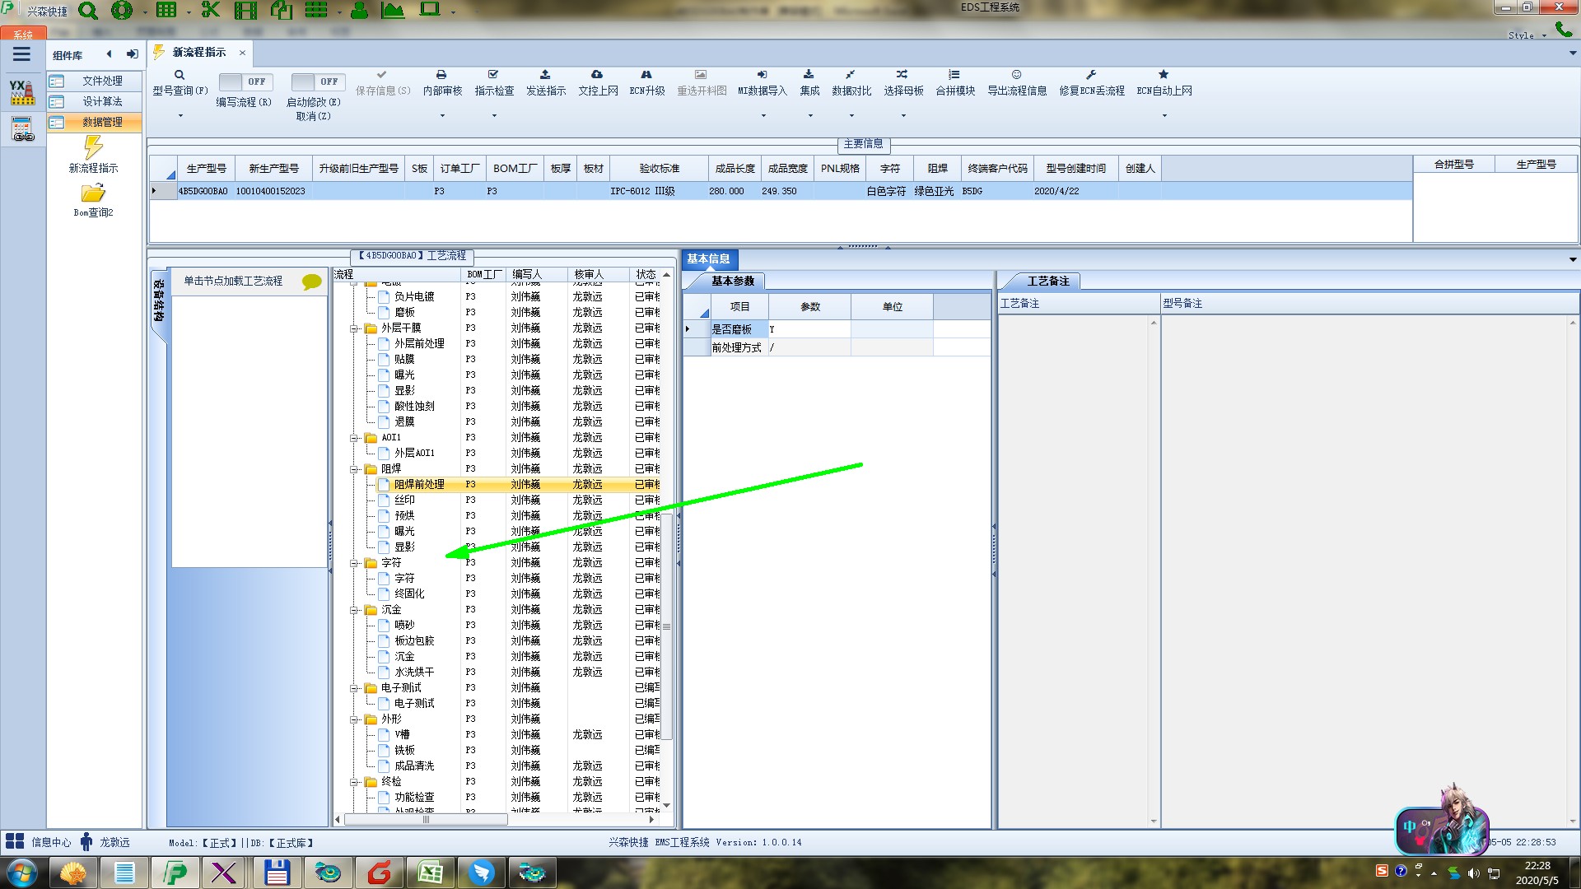The image size is (1581, 889).
Task: Click the hamburger menu toggle at top left
Action: tap(22, 54)
